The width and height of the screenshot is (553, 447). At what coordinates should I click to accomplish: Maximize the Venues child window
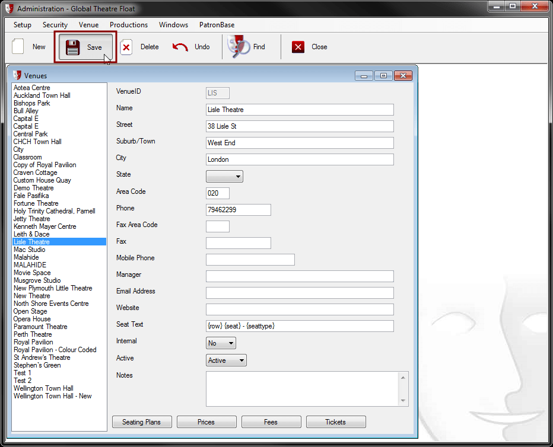click(x=384, y=76)
